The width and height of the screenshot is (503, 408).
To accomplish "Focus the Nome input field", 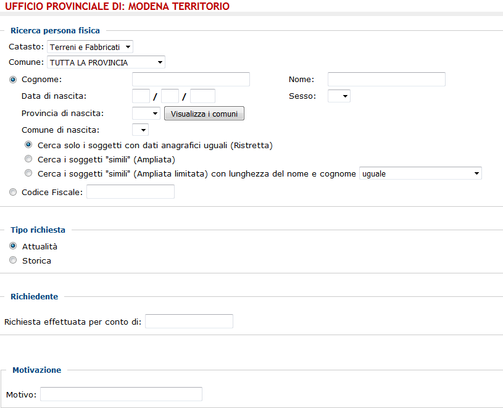I will click(x=386, y=79).
